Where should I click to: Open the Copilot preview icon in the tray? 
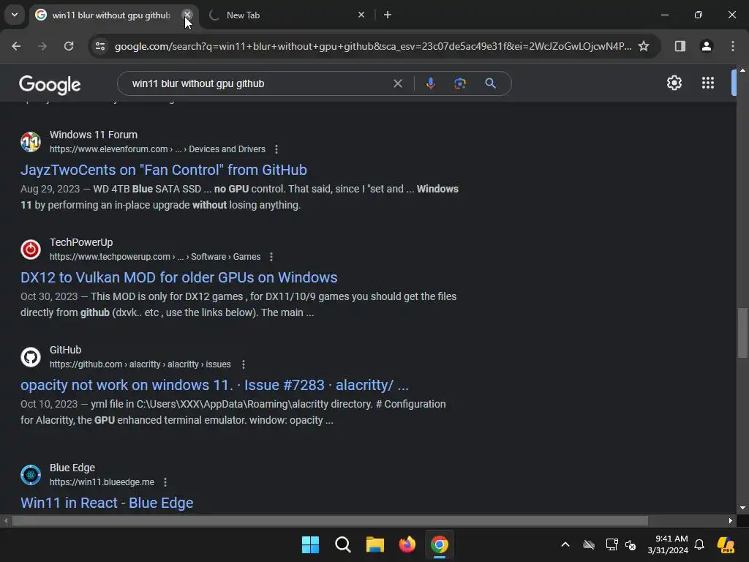(726, 544)
